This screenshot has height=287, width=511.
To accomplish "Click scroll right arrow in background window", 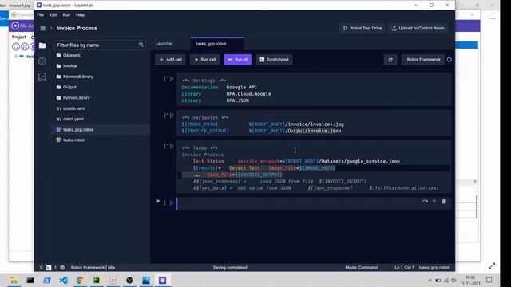I will click(475, 182).
